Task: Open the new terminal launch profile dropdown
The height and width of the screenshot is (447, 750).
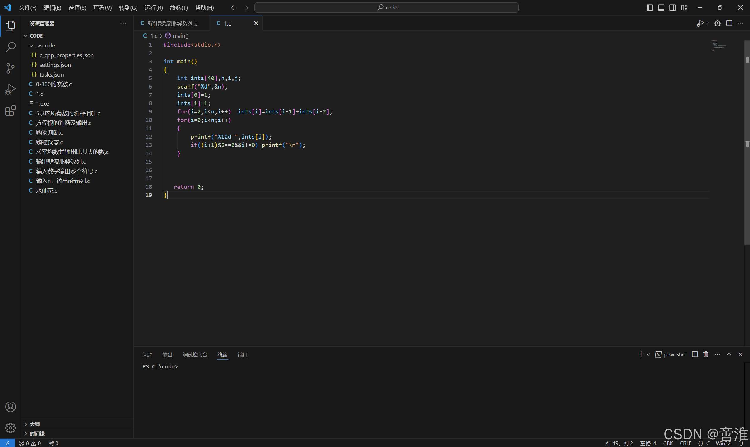Action: click(x=648, y=355)
